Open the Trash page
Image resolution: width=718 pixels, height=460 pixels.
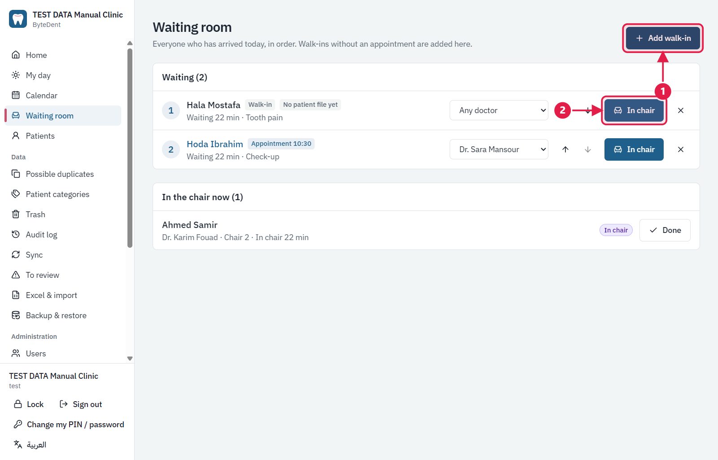[63, 215]
